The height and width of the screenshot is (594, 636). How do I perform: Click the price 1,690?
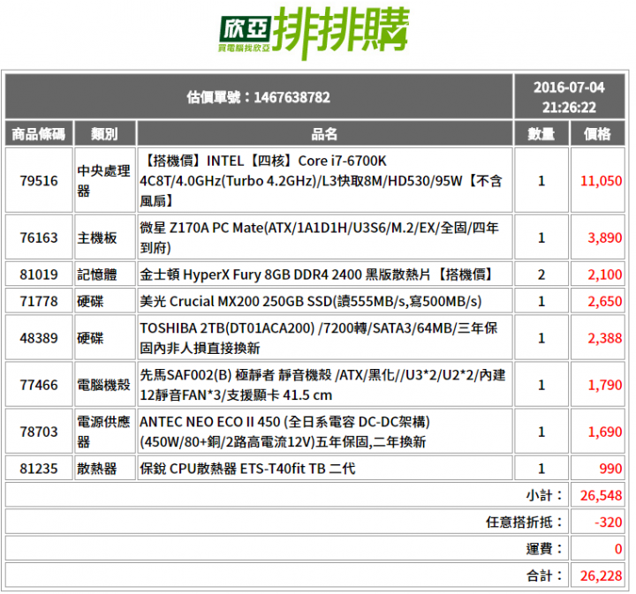(605, 432)
